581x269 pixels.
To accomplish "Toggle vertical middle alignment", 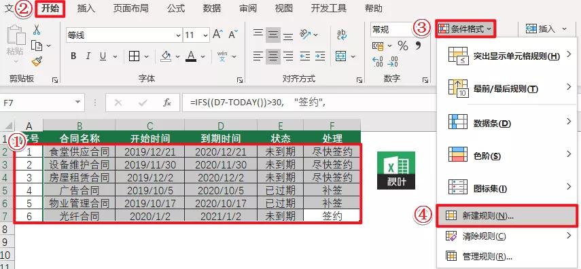I will tap(273, 35).
